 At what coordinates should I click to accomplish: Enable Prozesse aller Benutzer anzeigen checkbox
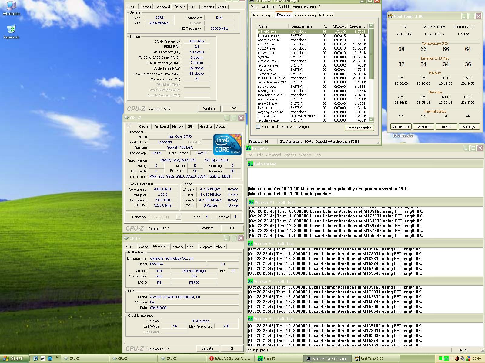tap(258, 127)
